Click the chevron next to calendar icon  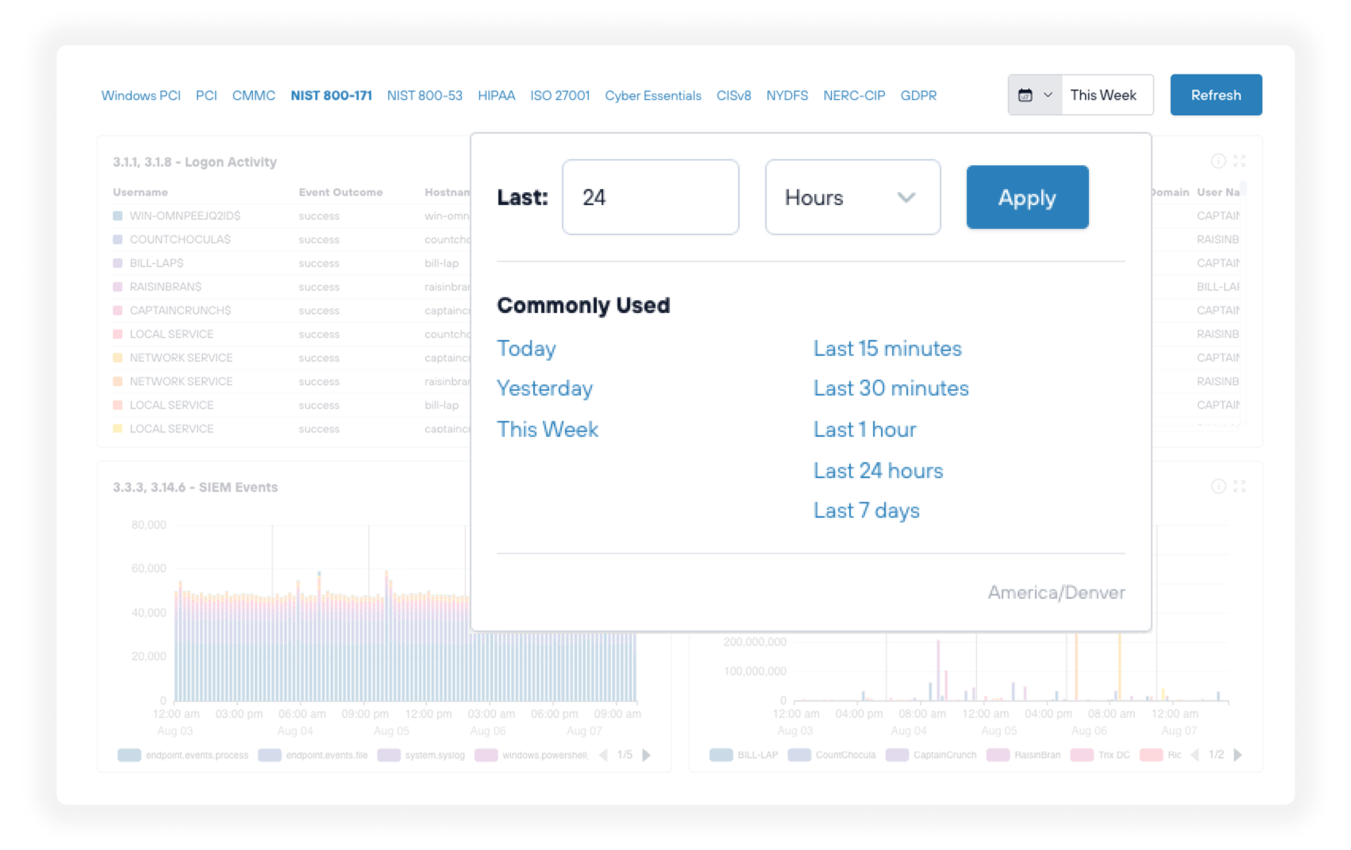coord(1048,95)
